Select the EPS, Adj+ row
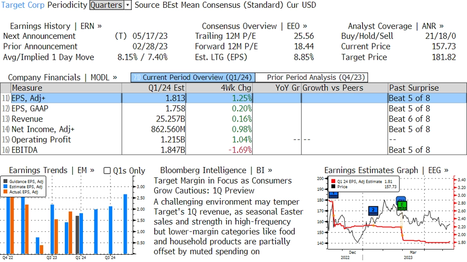 pos(233,98)
